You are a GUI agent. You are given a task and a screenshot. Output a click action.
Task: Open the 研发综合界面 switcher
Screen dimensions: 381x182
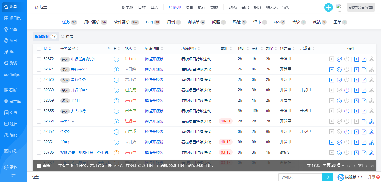(361, 7)
